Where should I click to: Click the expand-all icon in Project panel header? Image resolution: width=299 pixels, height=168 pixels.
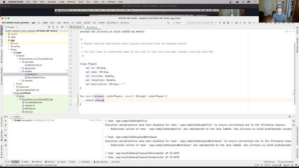[x=53, y=27]
